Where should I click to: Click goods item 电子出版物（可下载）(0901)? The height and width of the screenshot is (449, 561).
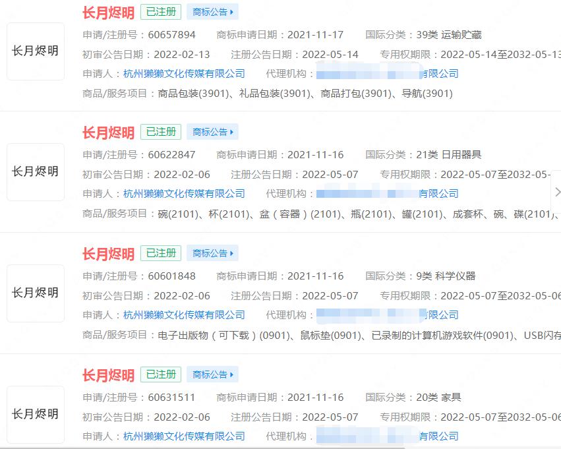pos(223,335)
